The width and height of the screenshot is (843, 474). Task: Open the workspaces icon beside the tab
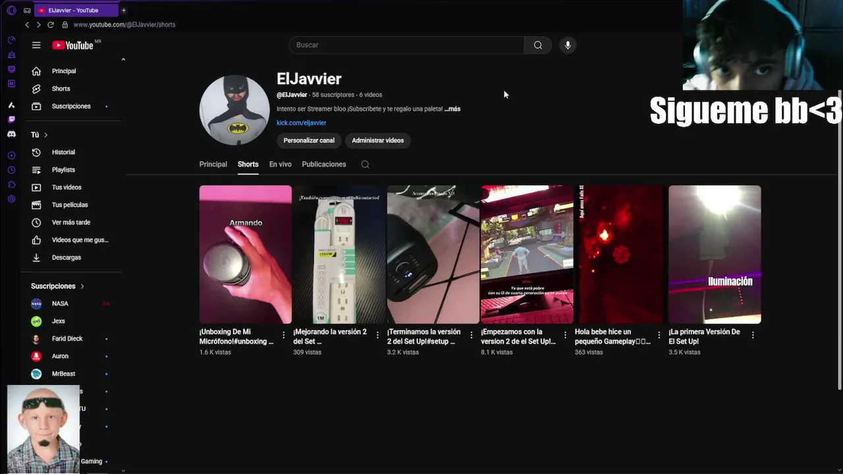tap(27, 11)
